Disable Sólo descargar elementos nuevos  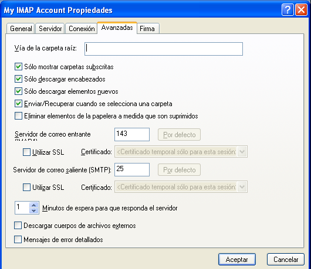(x=18, y=91)
